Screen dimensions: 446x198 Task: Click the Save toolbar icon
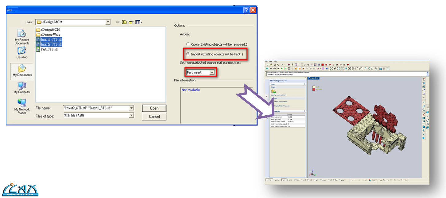click(x=274, y=65)
